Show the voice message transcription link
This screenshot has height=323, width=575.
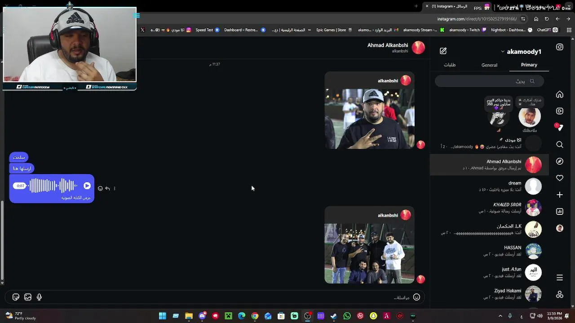pyautogui.click(x=76, y=198)
